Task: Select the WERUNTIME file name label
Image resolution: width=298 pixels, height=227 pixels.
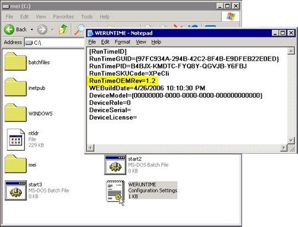Action: pyautogui.click(x=142, y=185)
